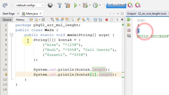This screenshot has width=169, height=95.
Task: Click the green error stripe marker
Action: point(123,25)
